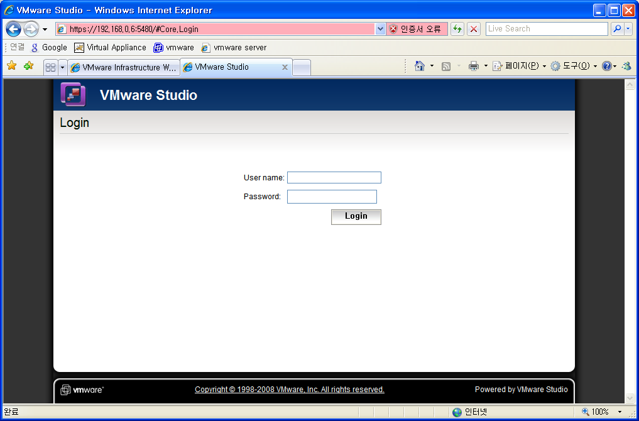Open the Favorites Center star icon
This screenshot has height=421, width=639.
(x=12, y=65)
